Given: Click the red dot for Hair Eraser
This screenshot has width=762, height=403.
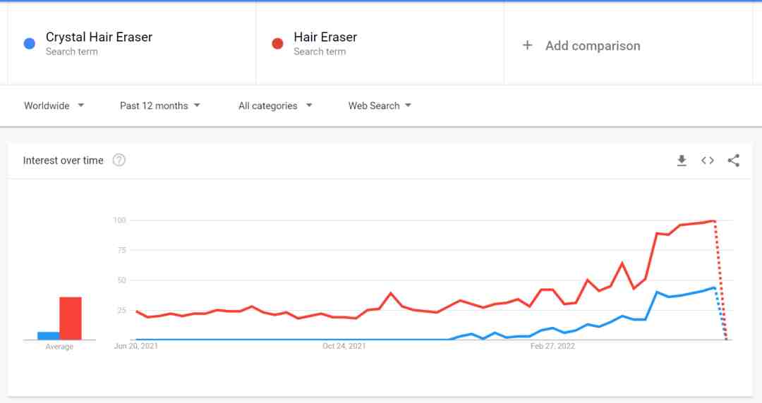Looking at the screenshot, I should tap(277, 44).
